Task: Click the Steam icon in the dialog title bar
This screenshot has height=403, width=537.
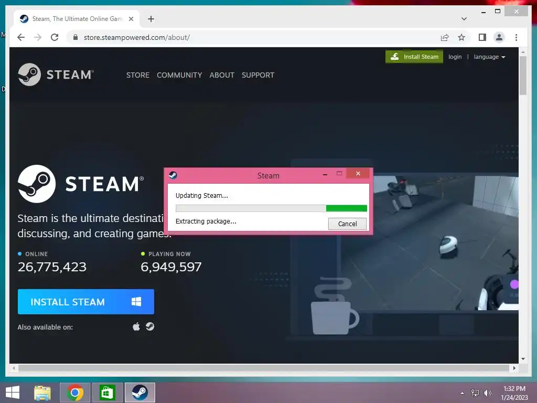Action: [173, 175]
